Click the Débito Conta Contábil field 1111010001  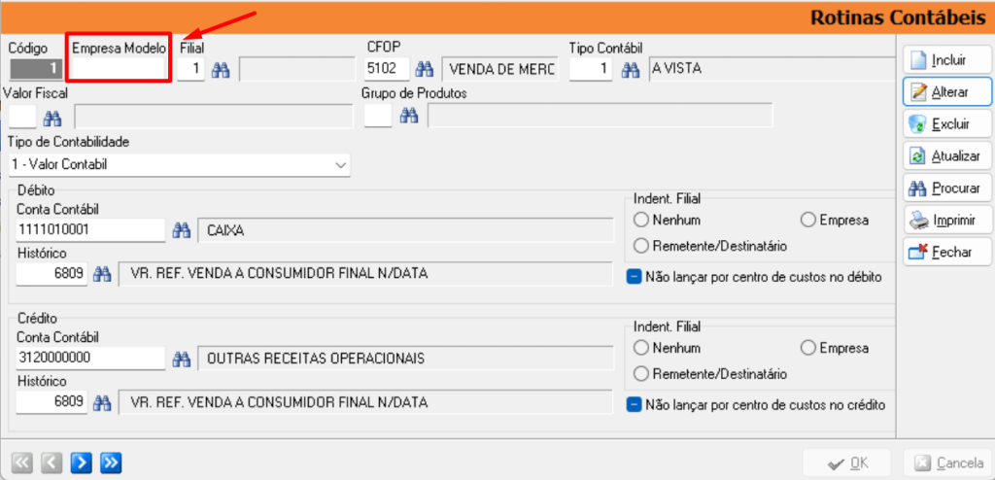tap(90, 230)
